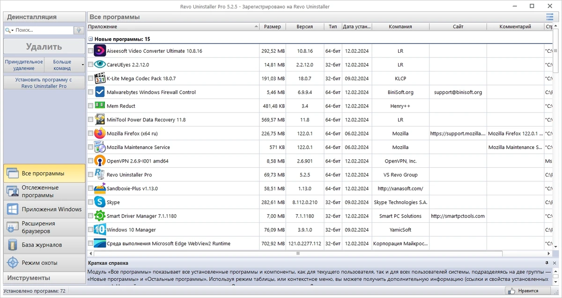Open the Больше команд dropdown arrow

click(x=83, y=65)
